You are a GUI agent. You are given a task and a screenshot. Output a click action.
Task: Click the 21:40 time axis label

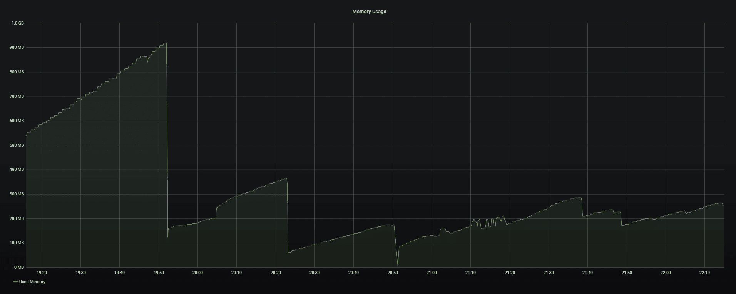click(587, 273)
